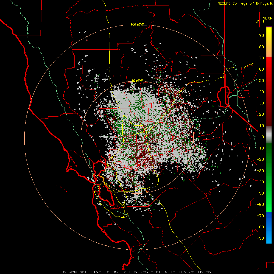The image size is (274, 274).
Task: Click the "NEXLAB-College of DuPage" header text
Action: 243,3
